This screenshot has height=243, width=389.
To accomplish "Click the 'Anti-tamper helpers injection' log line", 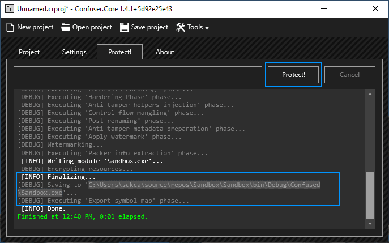I will pos(126,105).
